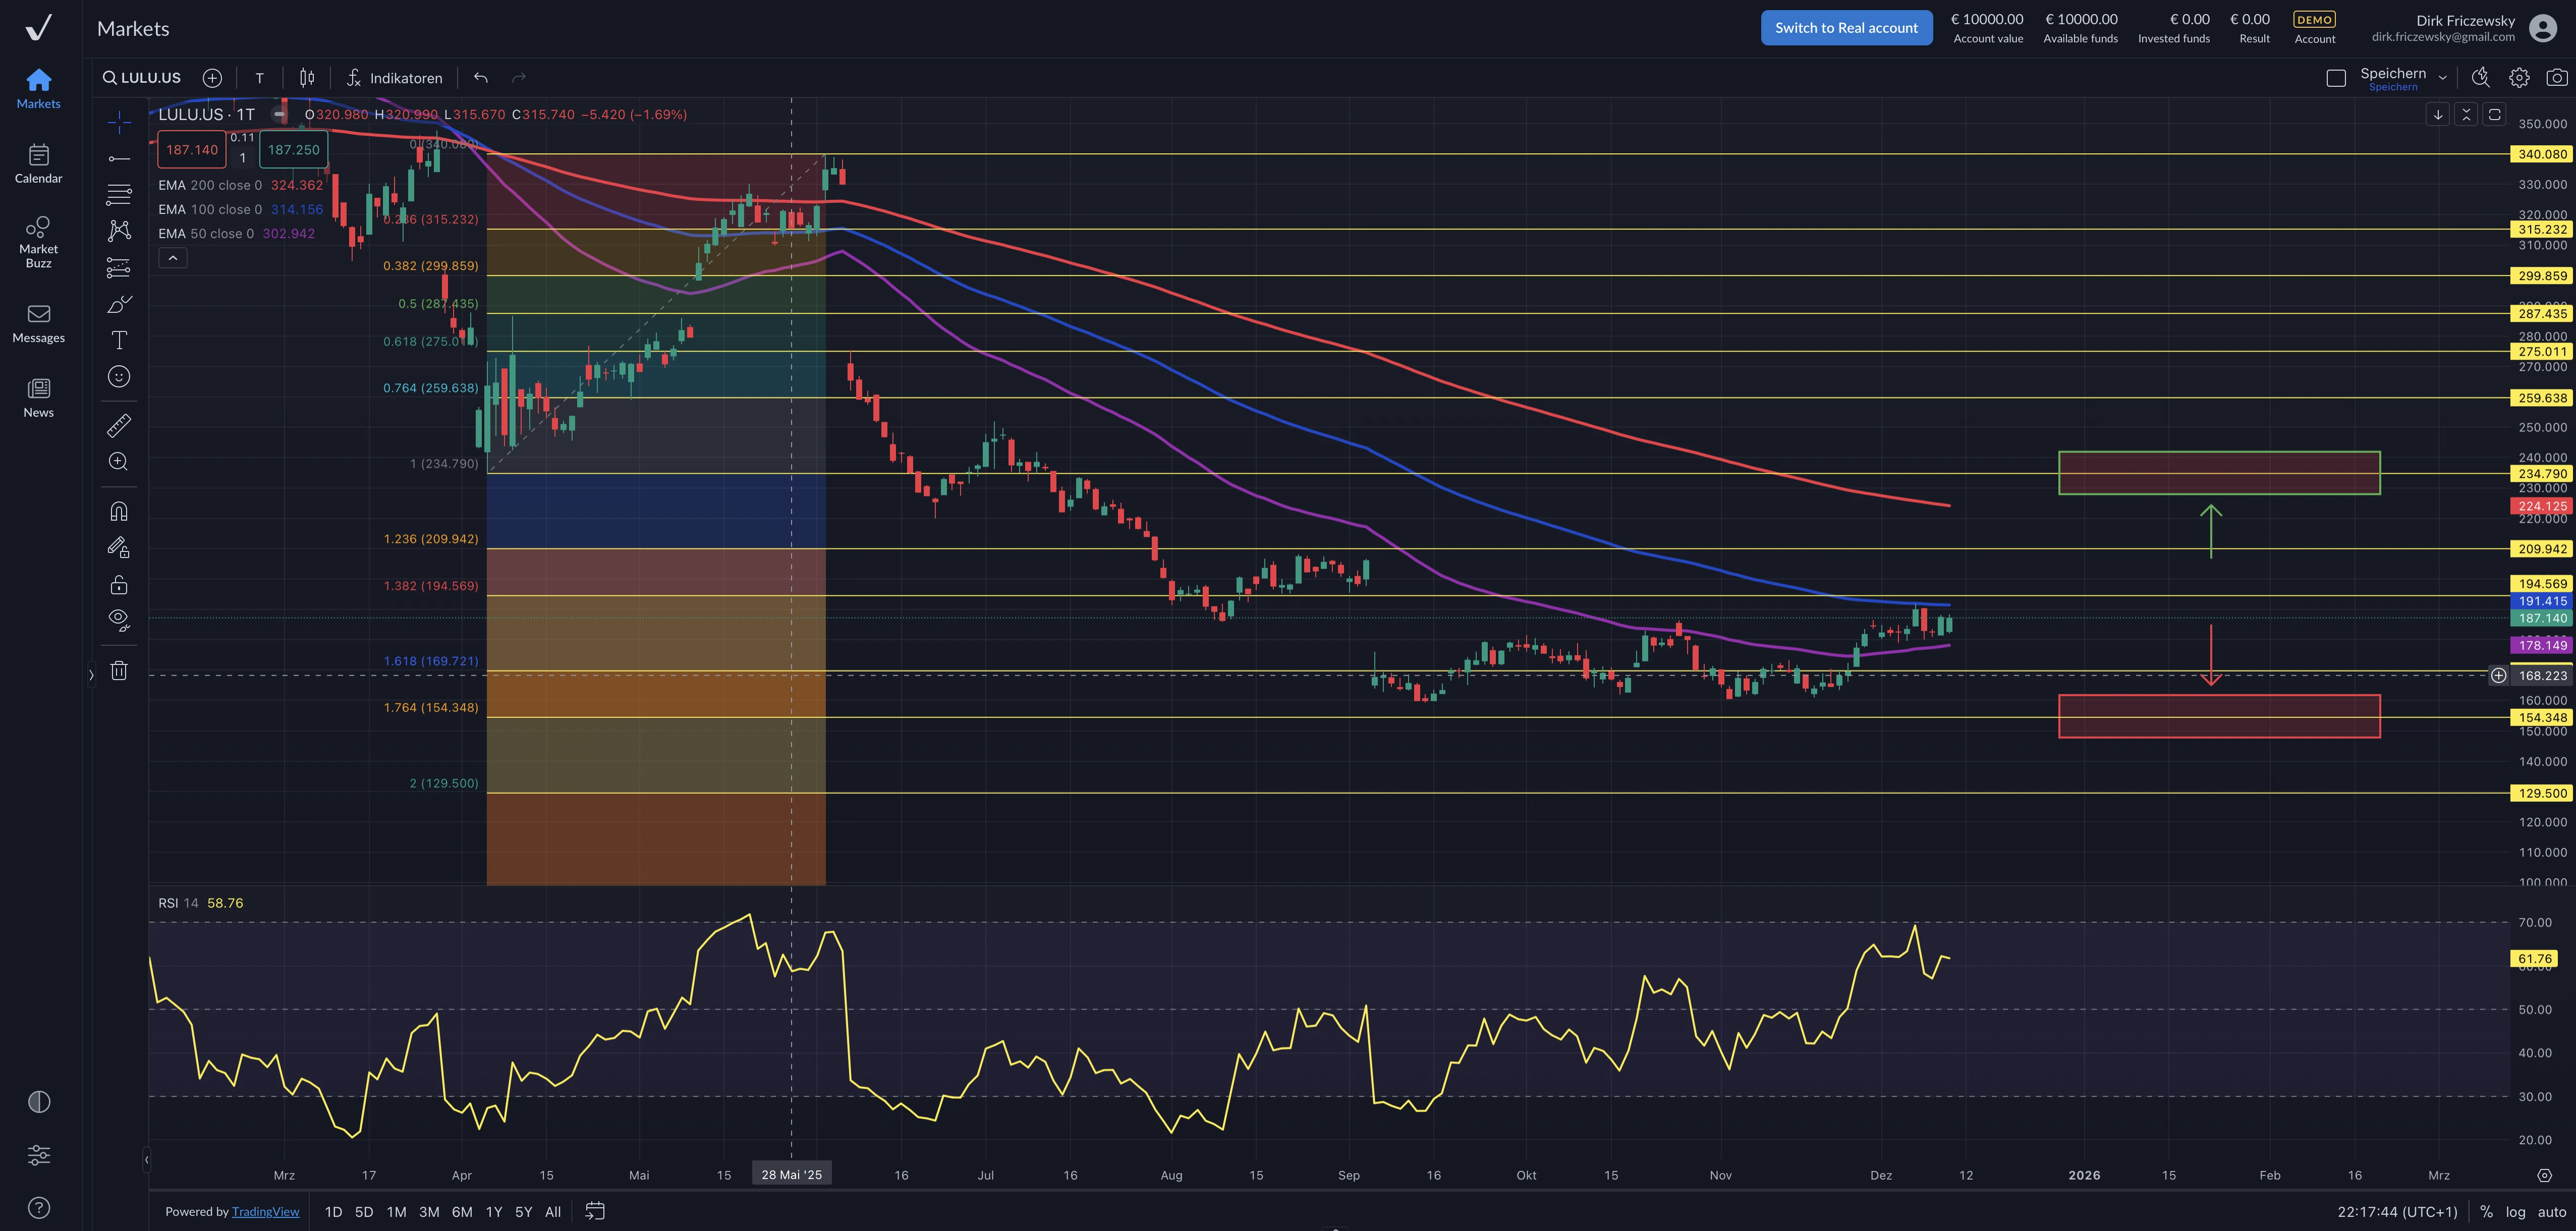Click the delete drawings trash icon
Image resolution: width=2576 pixels, height=1231 pixels.
118,671
